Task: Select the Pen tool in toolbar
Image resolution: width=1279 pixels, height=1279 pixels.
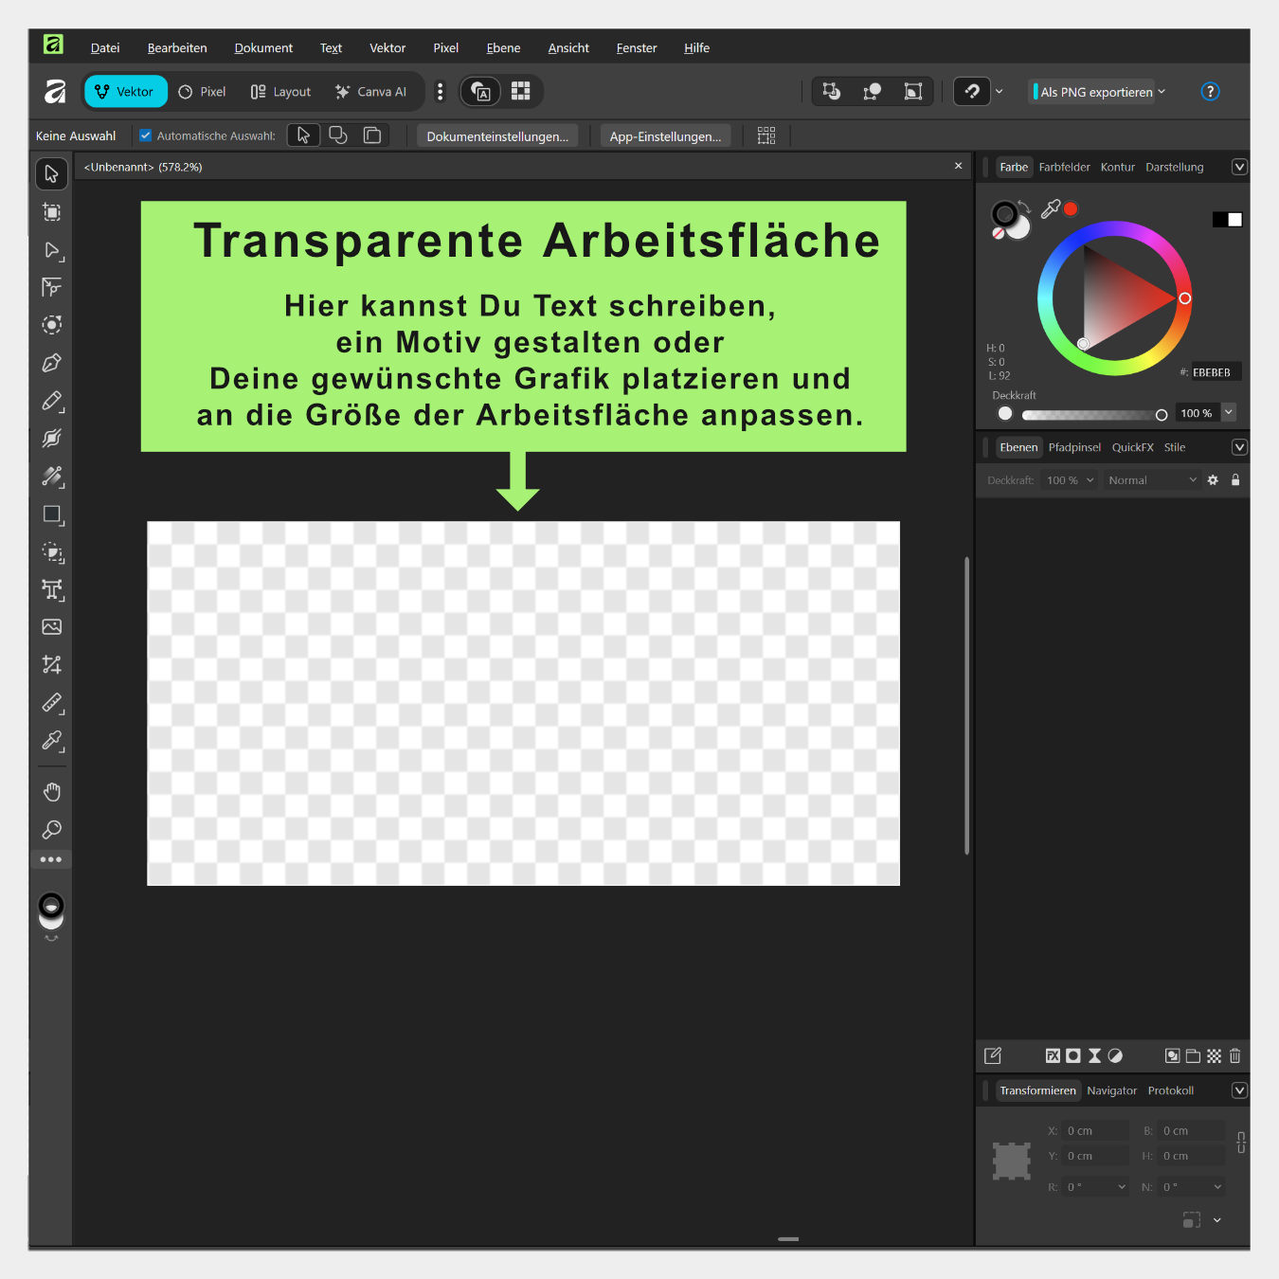Action: [x=52, y=363]
